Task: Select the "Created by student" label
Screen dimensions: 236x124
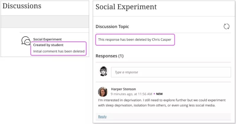Action: point(48,45)
